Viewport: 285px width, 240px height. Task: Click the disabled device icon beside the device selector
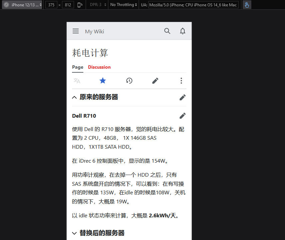coord(6,5)
